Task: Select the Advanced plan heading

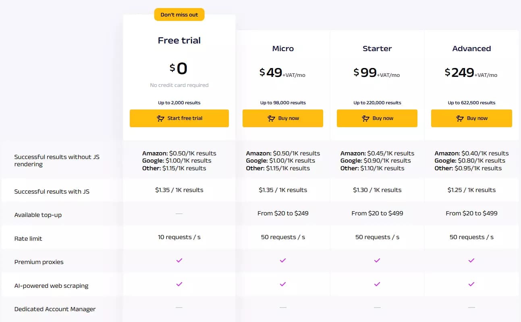Action: click(x=471, y=48)
